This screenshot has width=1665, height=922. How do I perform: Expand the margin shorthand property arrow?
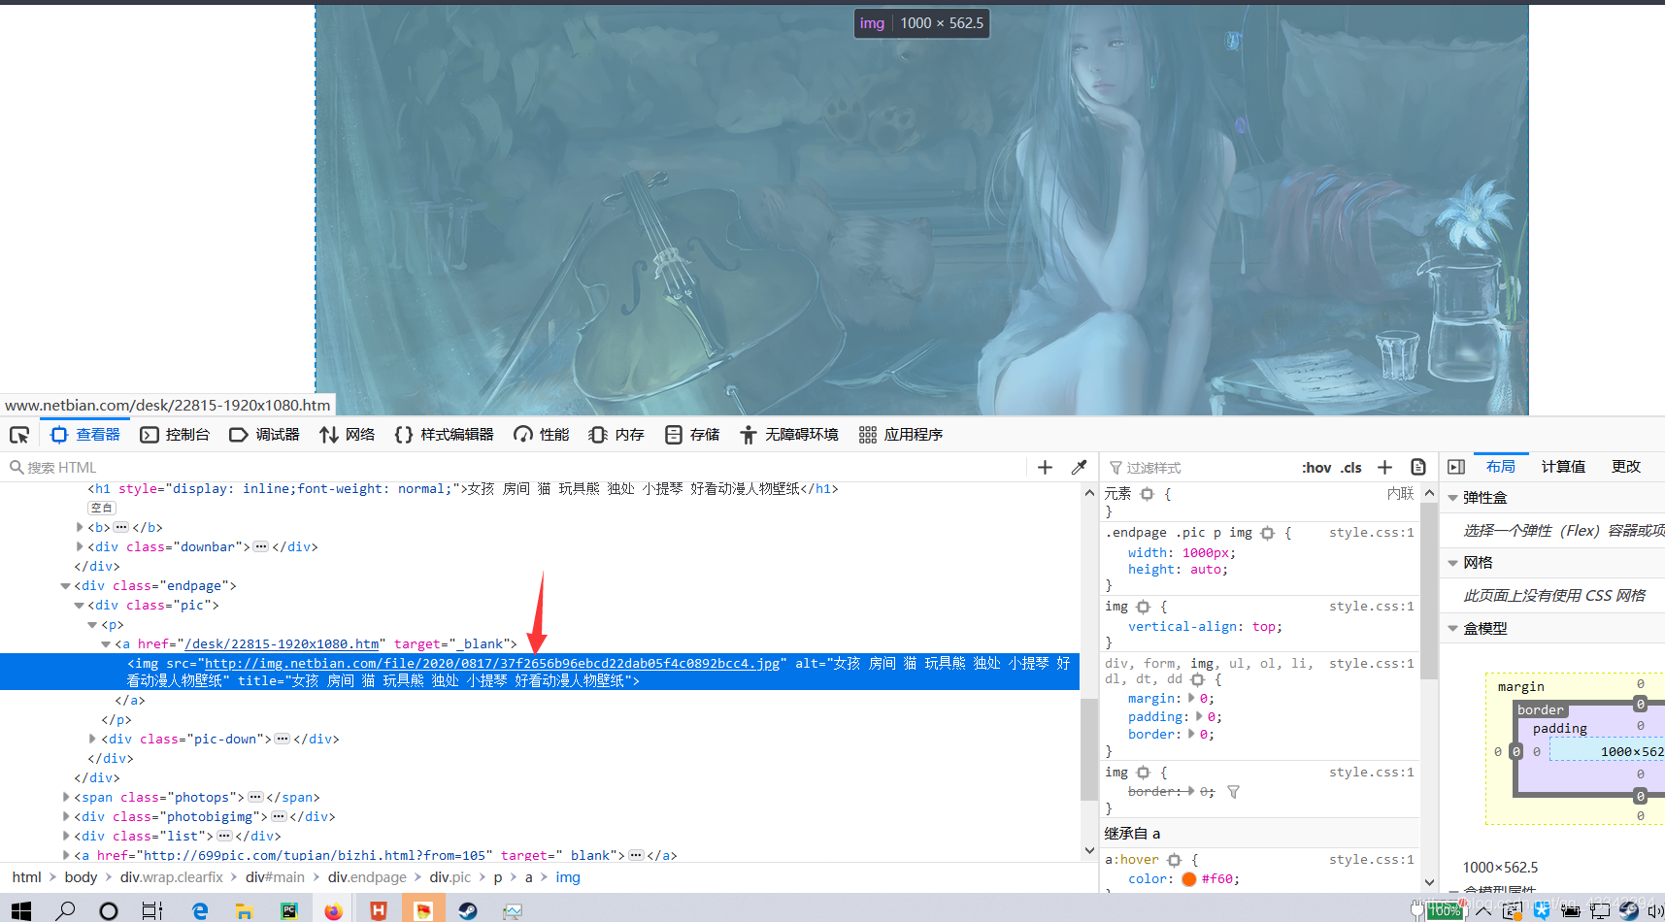tap(1192, 698)
